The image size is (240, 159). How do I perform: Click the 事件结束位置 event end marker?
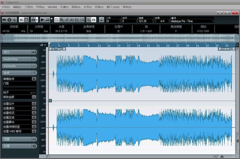pyautogui.click(x=226, y=49)
